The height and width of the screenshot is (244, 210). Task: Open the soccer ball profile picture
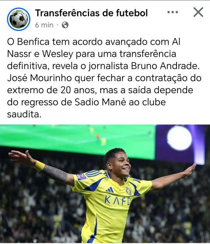pyautogui.click(x=19, y=19)
